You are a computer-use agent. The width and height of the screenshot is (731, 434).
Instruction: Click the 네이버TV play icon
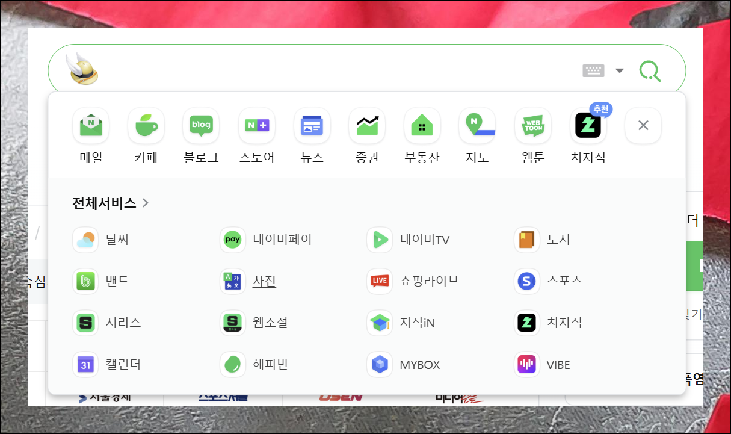tap(380, 240)
